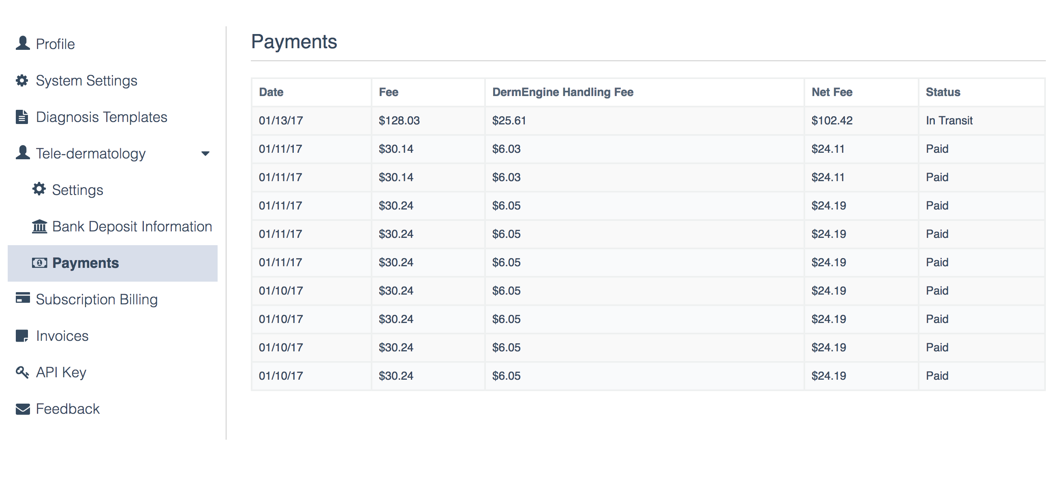
Task: Click the Profile person icon
Action: (x=23, y=43)
